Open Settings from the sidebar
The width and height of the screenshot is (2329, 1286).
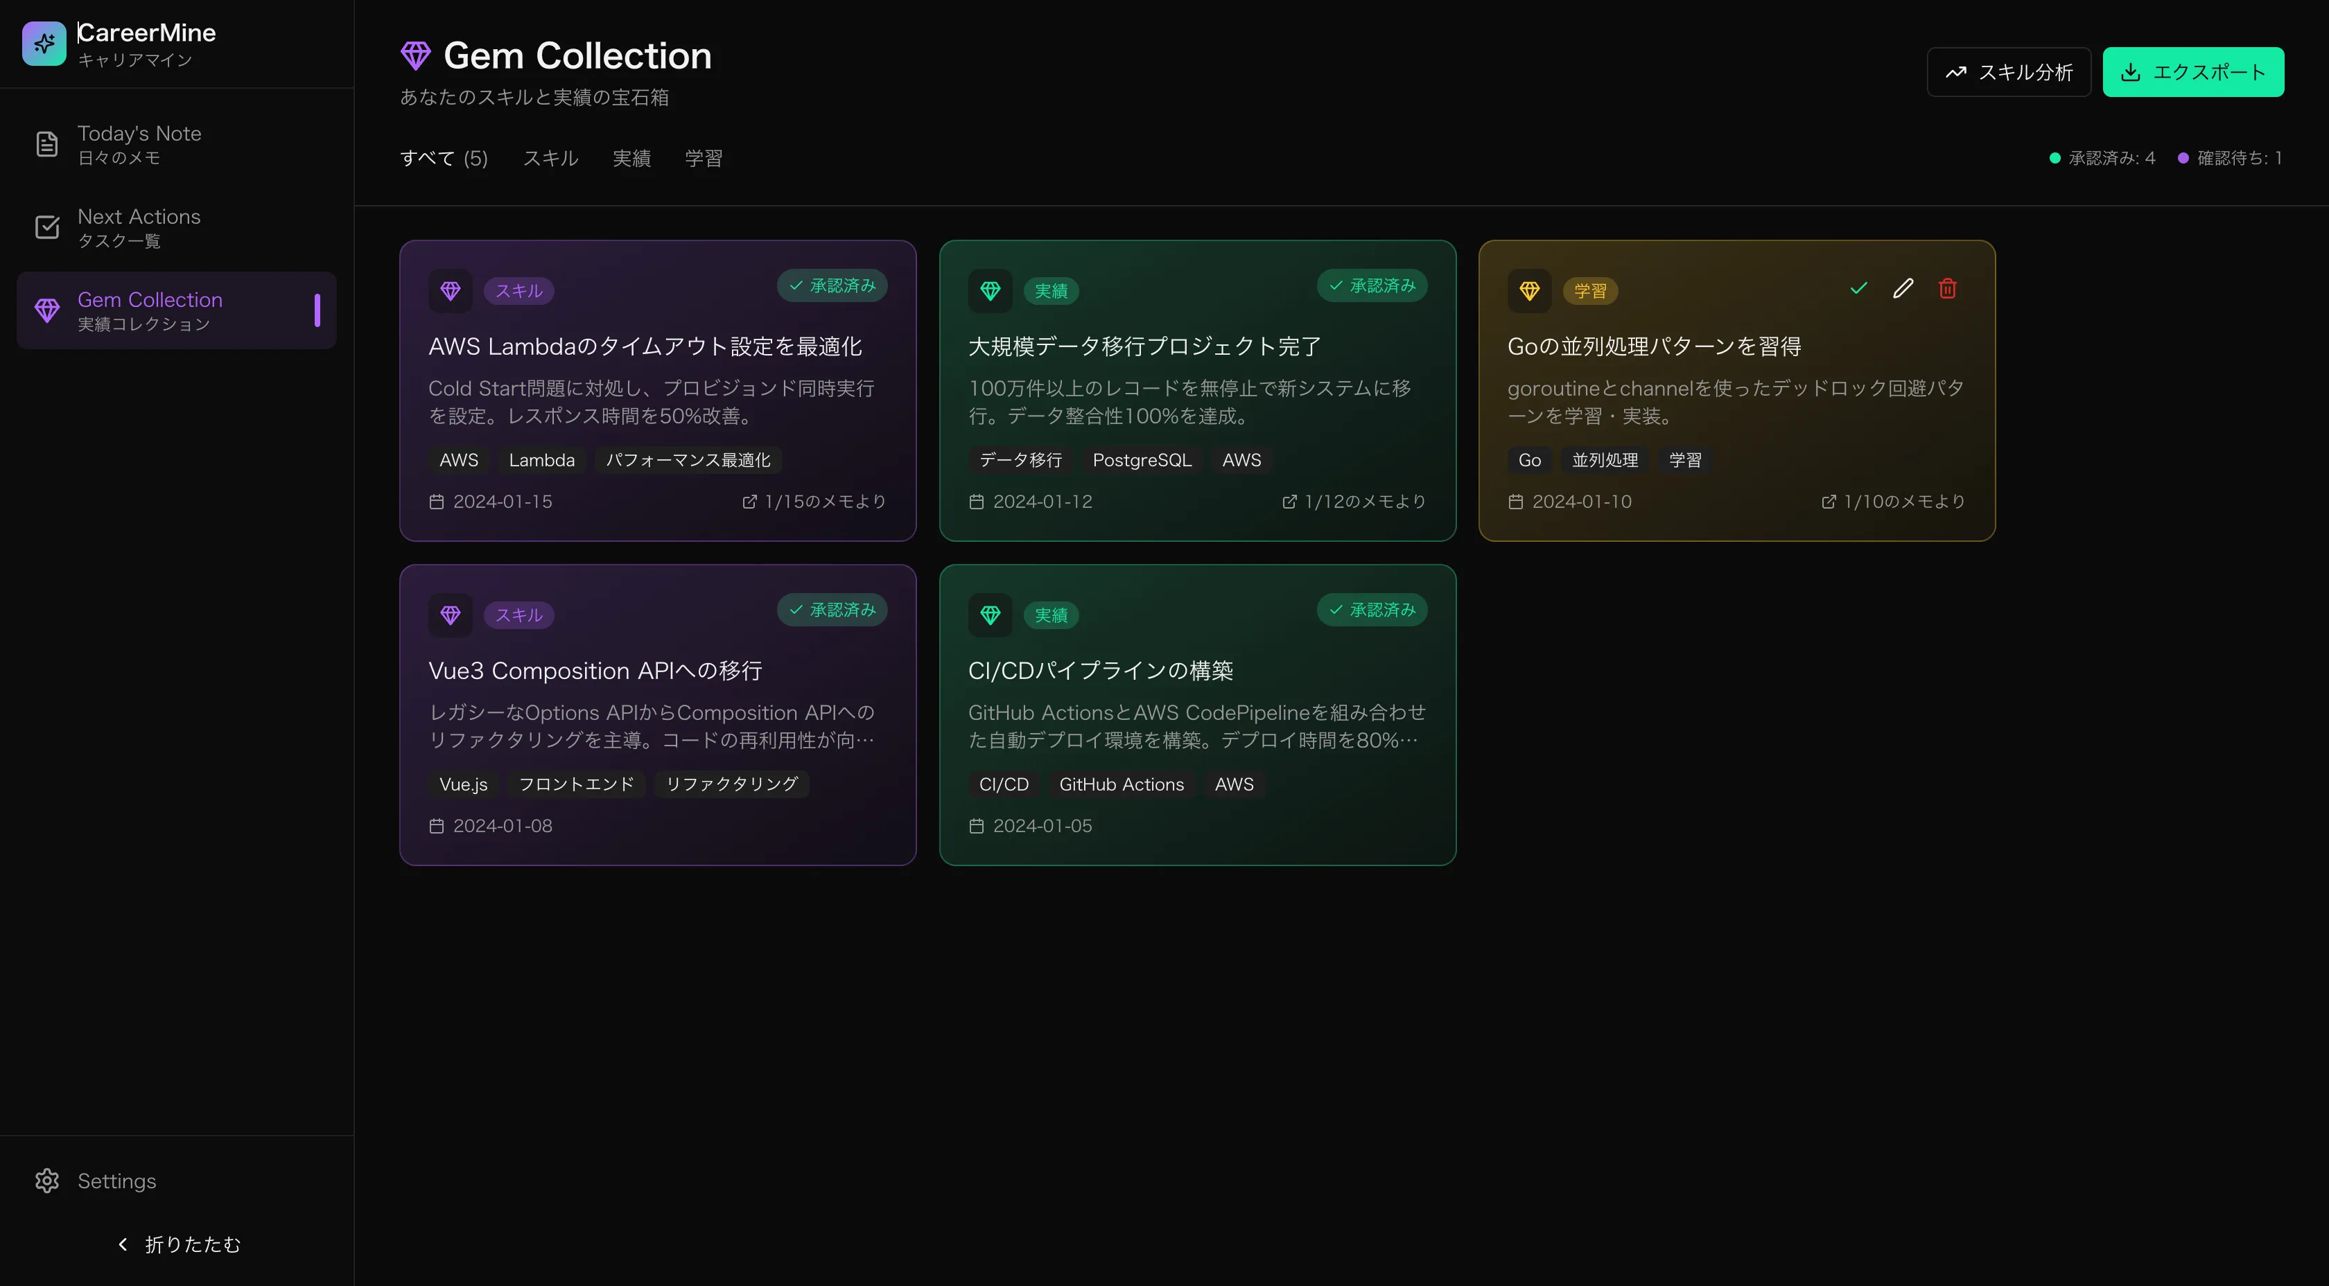(x=116, y=1181)
